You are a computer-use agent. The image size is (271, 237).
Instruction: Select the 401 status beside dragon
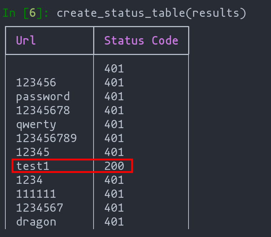point(114,222)
